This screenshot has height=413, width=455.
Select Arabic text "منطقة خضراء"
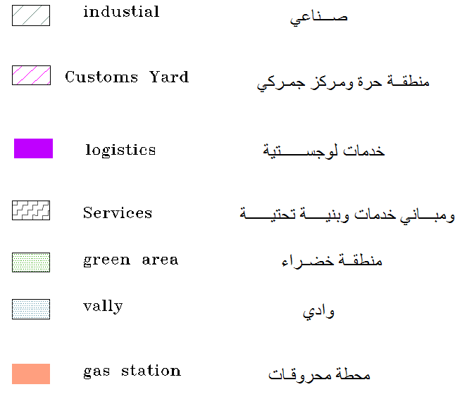[x=331, y=262]
